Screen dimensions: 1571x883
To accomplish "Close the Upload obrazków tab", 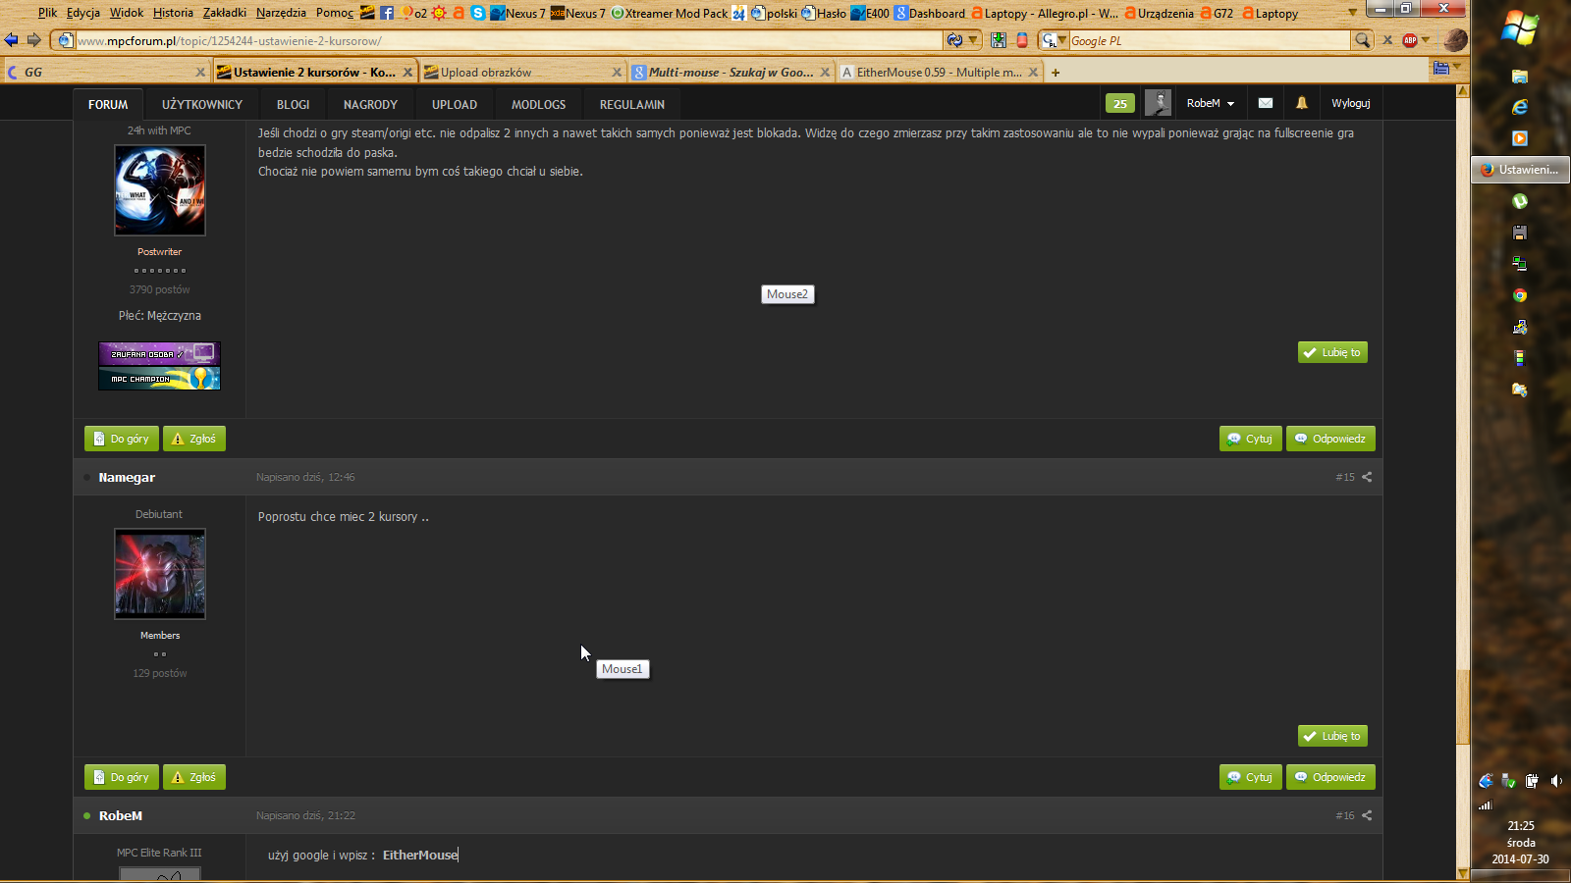I will pyautogui.click(x=617, y=72).
